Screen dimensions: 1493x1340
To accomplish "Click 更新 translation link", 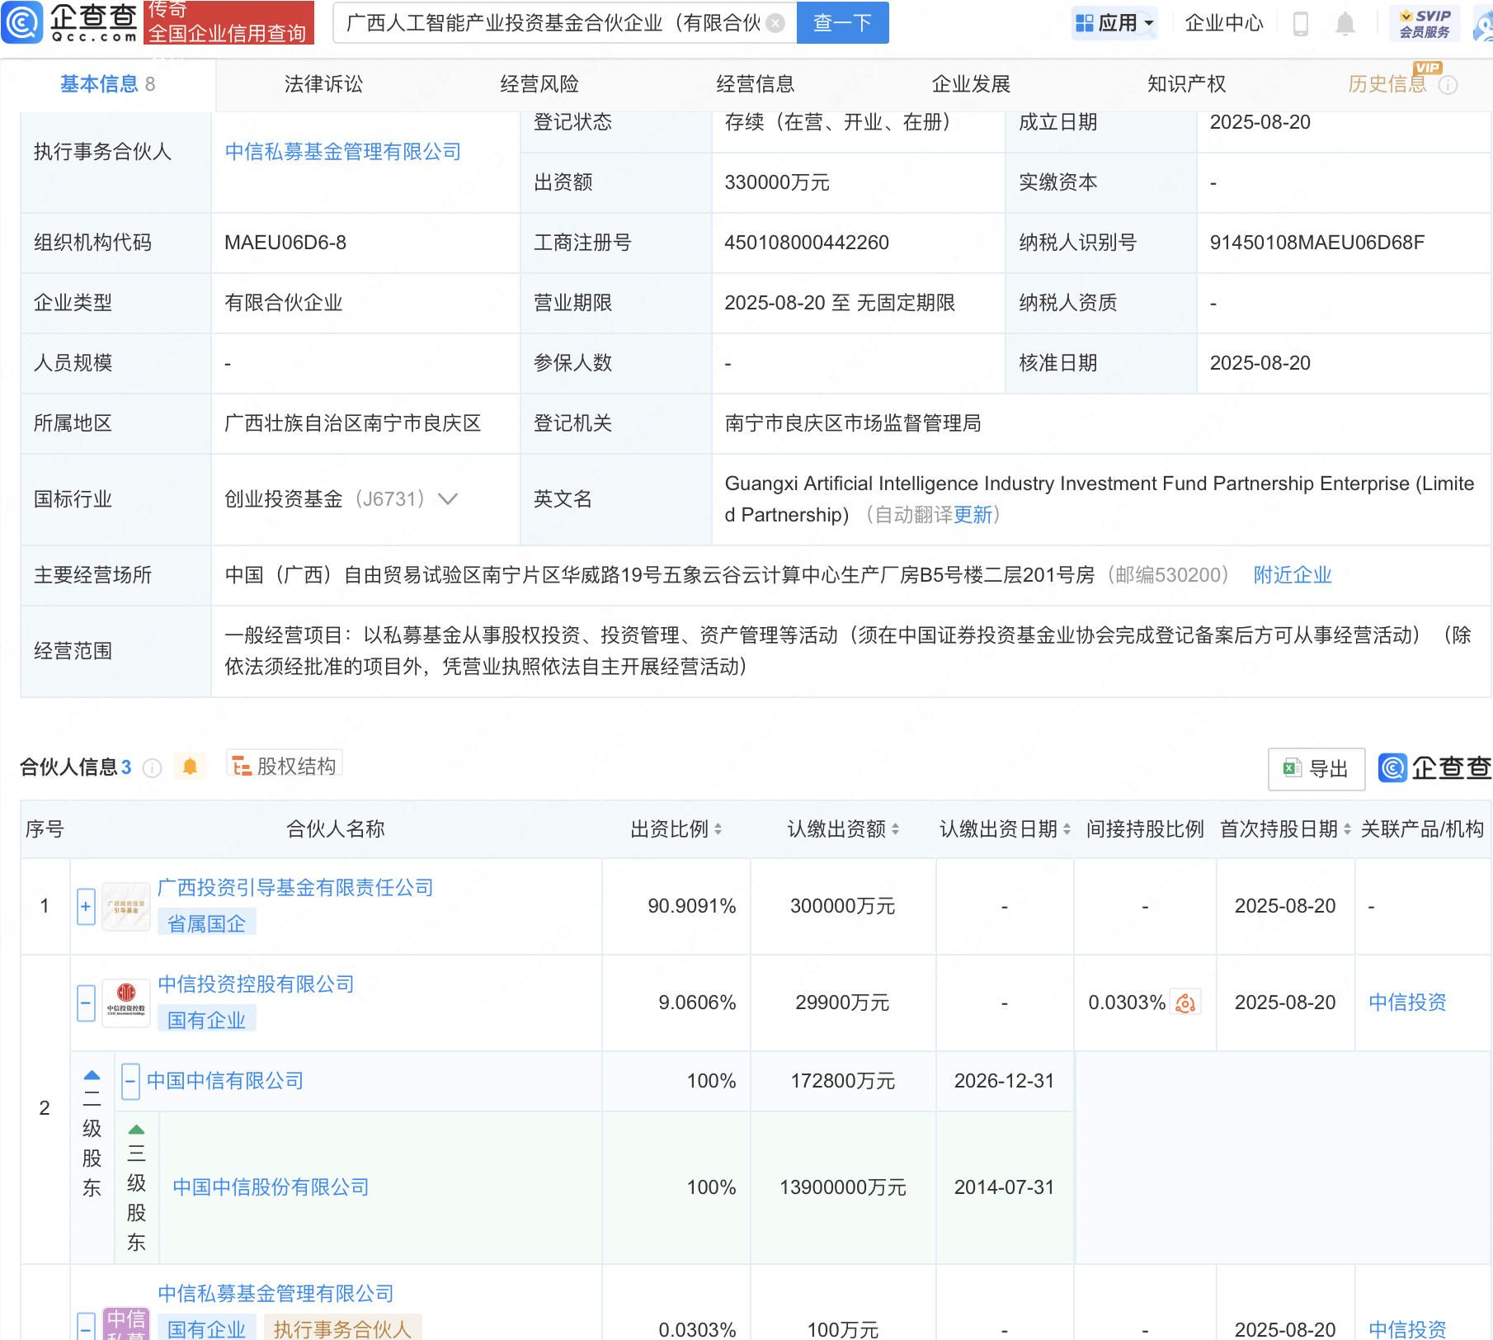I will (x=973, y=515).
